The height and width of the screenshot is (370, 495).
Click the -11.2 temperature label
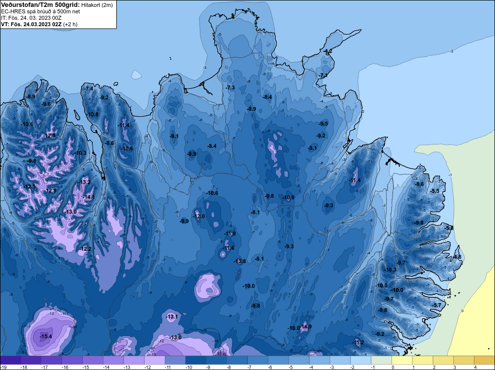click(358, 343)
